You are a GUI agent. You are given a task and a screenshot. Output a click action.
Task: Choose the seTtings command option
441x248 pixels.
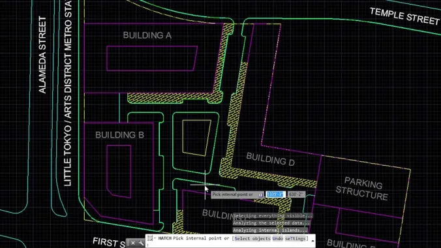pyautogui.click(x=295, y=238)
